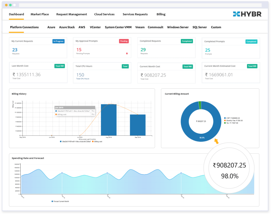Open the Request Management menu item
Image resolution: width=271 pixels, height=215 pixels.
(71, 14)
